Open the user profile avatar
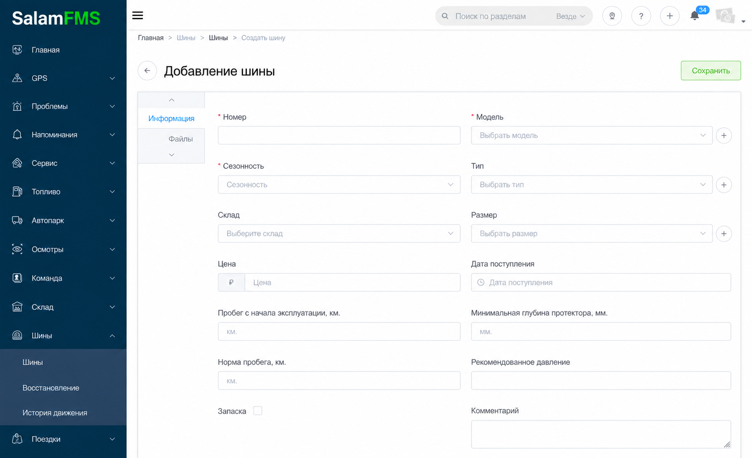 pyautogui.click(x=725, y=16)
